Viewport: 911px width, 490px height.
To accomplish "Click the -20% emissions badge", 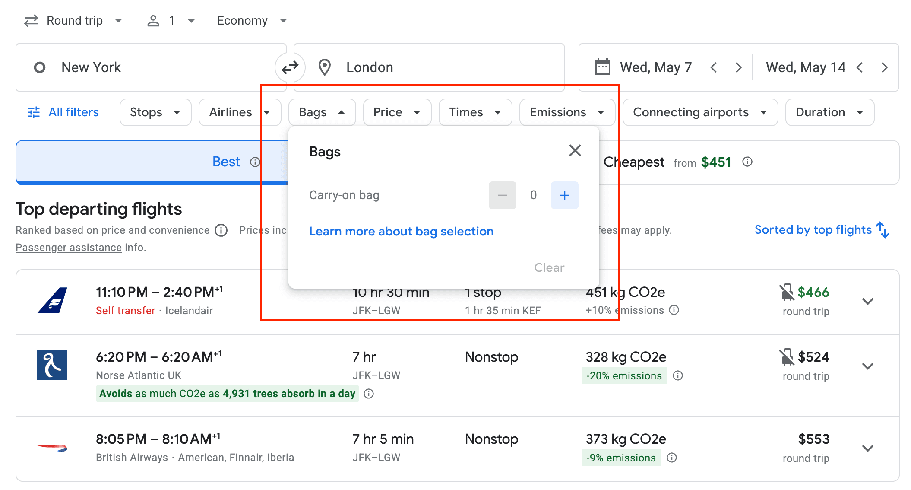I will coord(624,375).
